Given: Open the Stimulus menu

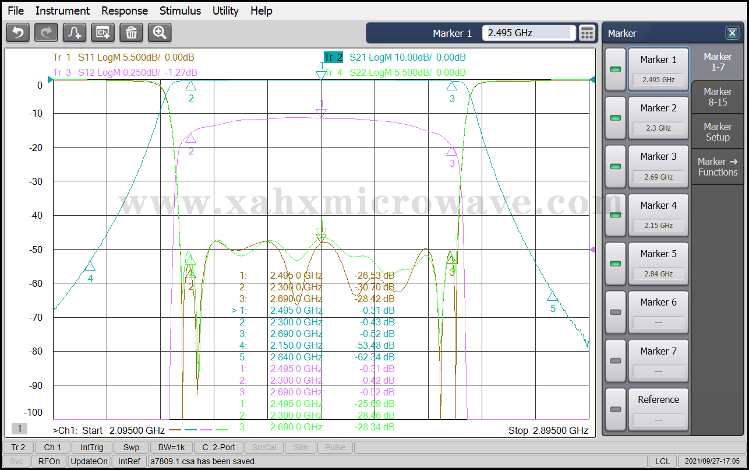Looking at the screenshot, I should 180,10.
